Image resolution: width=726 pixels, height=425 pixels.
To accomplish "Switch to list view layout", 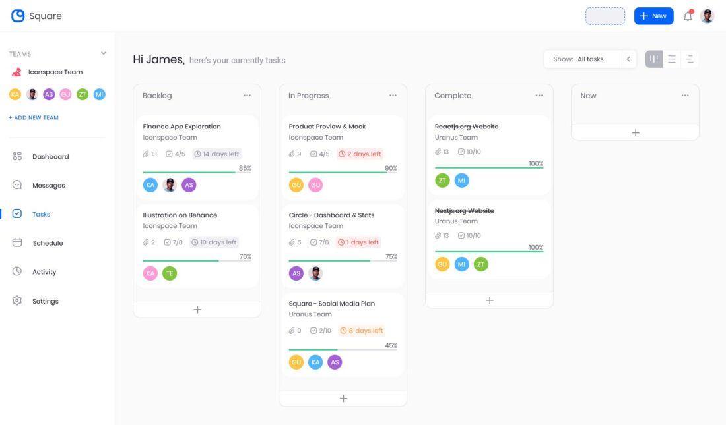I will 671,59.
